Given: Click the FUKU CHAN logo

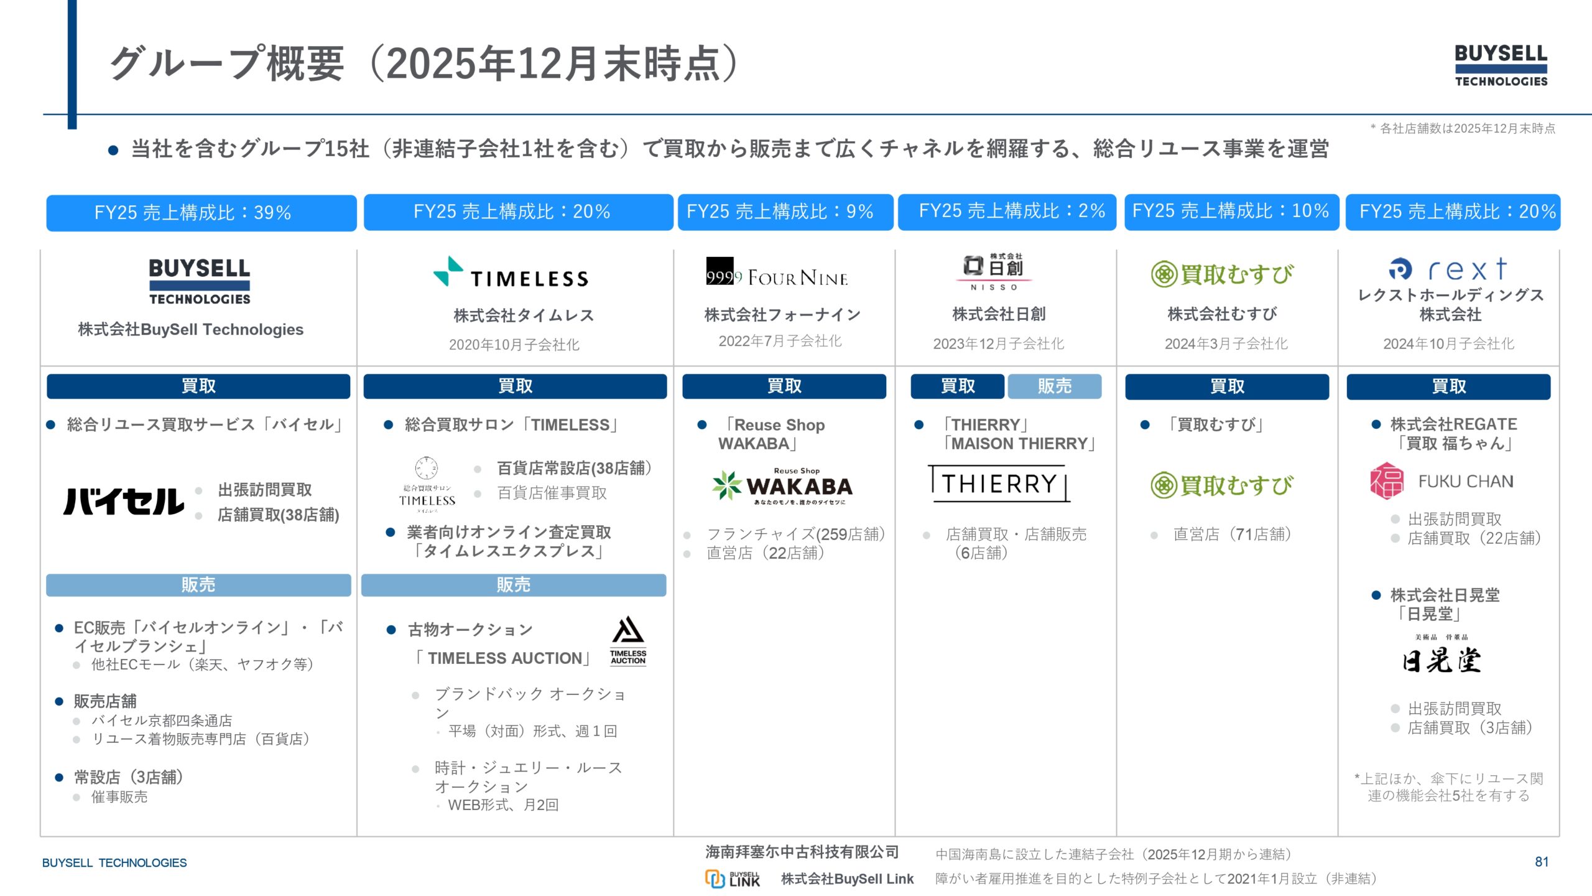Looking at the screenshot, I should [x=1442, y=481].
